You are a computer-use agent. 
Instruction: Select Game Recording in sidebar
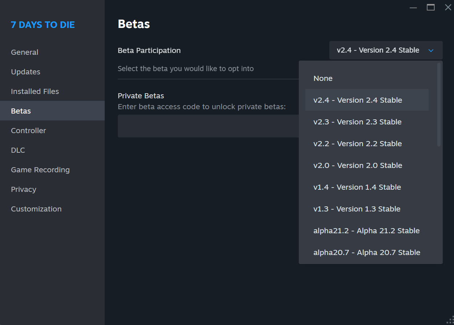click(x=40, y=170)
